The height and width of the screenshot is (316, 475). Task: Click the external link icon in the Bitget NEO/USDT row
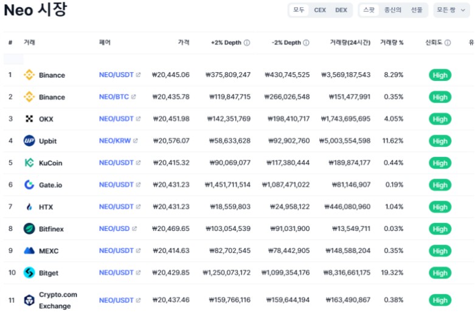click(x=138, y=272)
